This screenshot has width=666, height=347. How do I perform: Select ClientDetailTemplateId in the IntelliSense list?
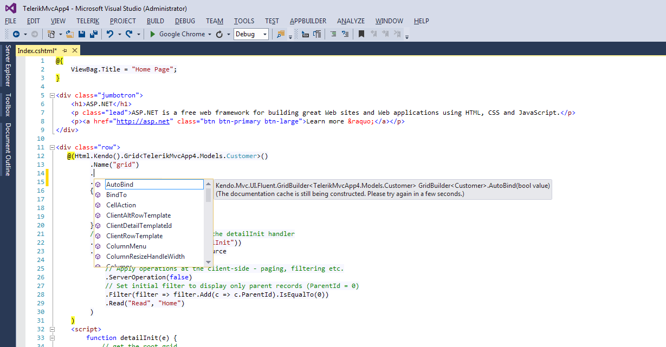[149, 226]
